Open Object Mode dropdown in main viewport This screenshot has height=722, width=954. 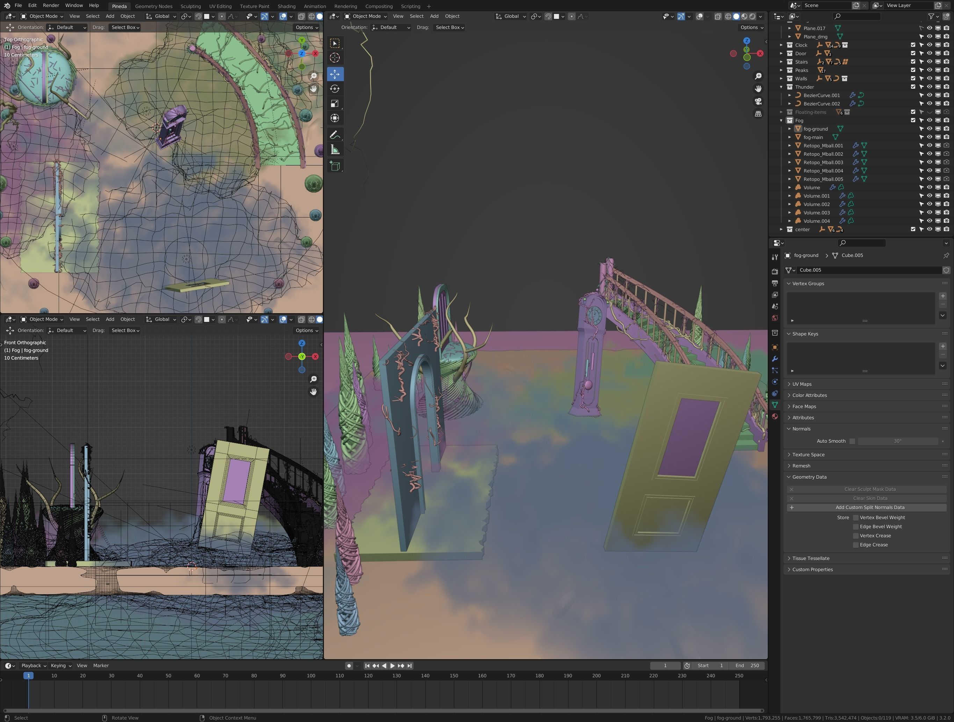366,16
